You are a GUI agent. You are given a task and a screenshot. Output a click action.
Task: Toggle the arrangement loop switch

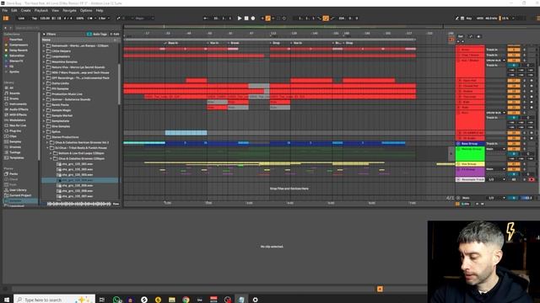click(x=326, y=19)
